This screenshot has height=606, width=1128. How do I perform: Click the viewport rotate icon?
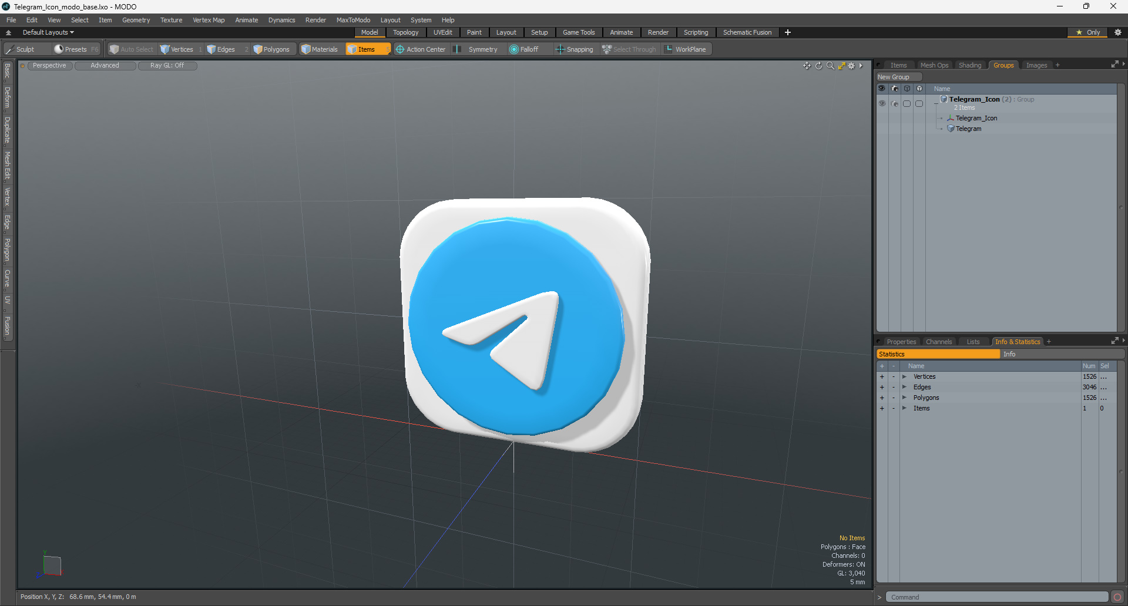(x=819, y=66)
